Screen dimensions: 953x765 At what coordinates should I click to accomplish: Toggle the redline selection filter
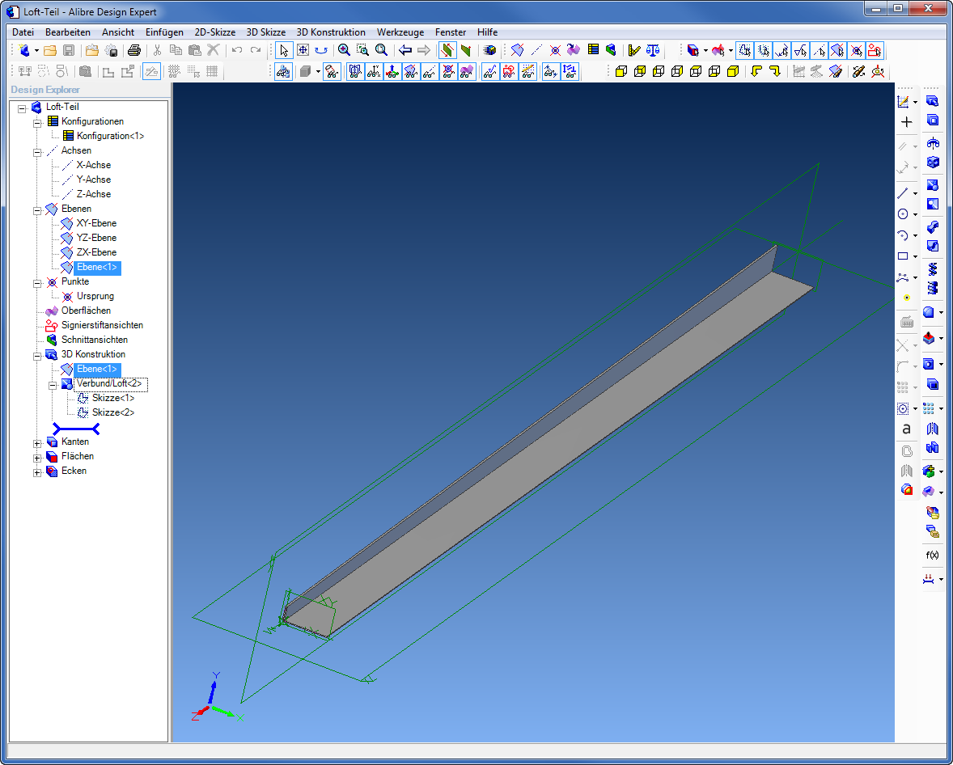[x=875, y=50]
